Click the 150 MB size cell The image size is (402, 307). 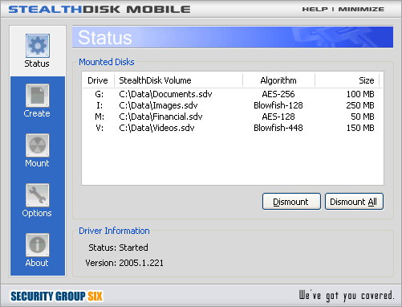tap(360, 128)
